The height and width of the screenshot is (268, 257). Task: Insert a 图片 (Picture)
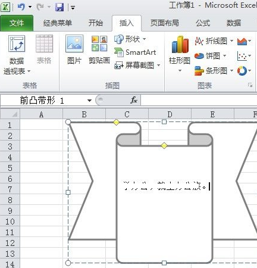pos(74,49)
